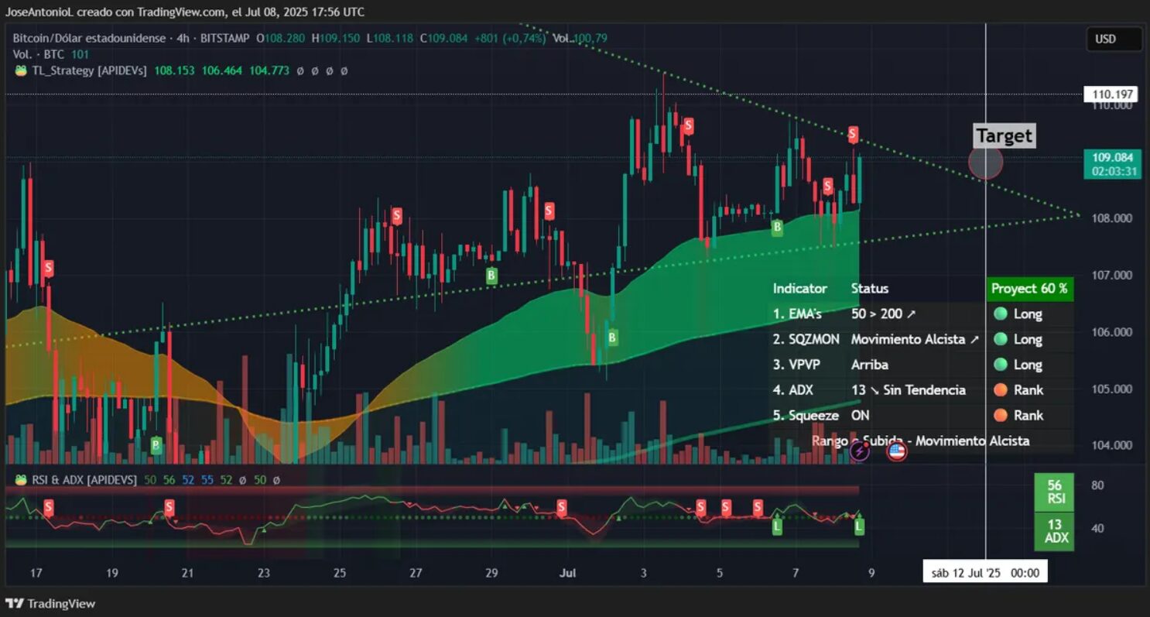The height and width of the screenshot is (617, 1150).
Task: Click the green dot beside VPVP Long
Action: pyautogui.click(x=1000, y=365)
